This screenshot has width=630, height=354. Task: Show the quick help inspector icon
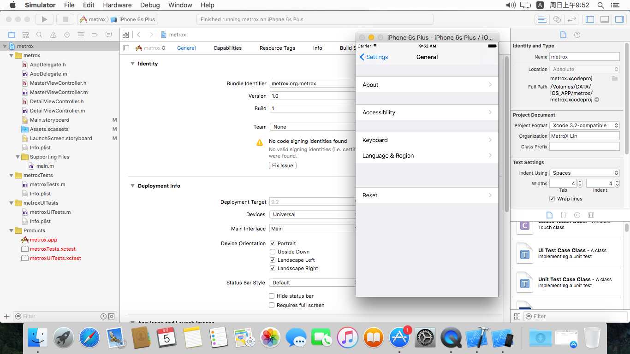click(x=577, y=35)
